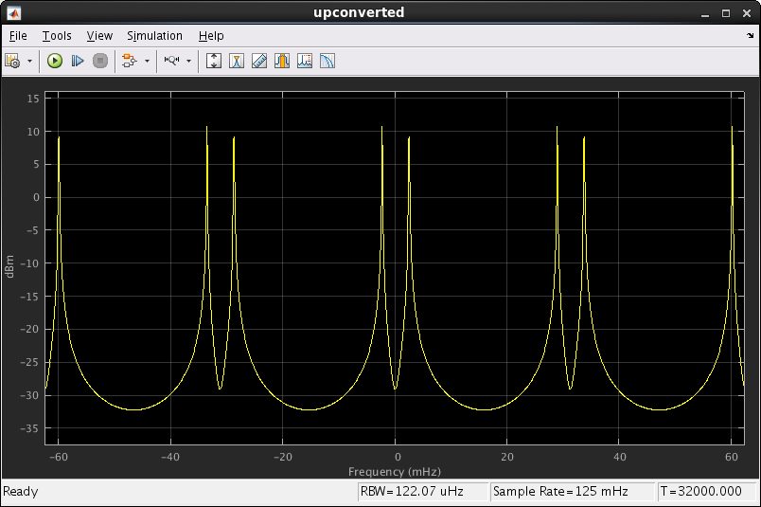This screenshot has width=761, height=507.
Task: Expand the Highlight Block dropdown arrow
Action: pyautogui.click(x=146, y=61)
